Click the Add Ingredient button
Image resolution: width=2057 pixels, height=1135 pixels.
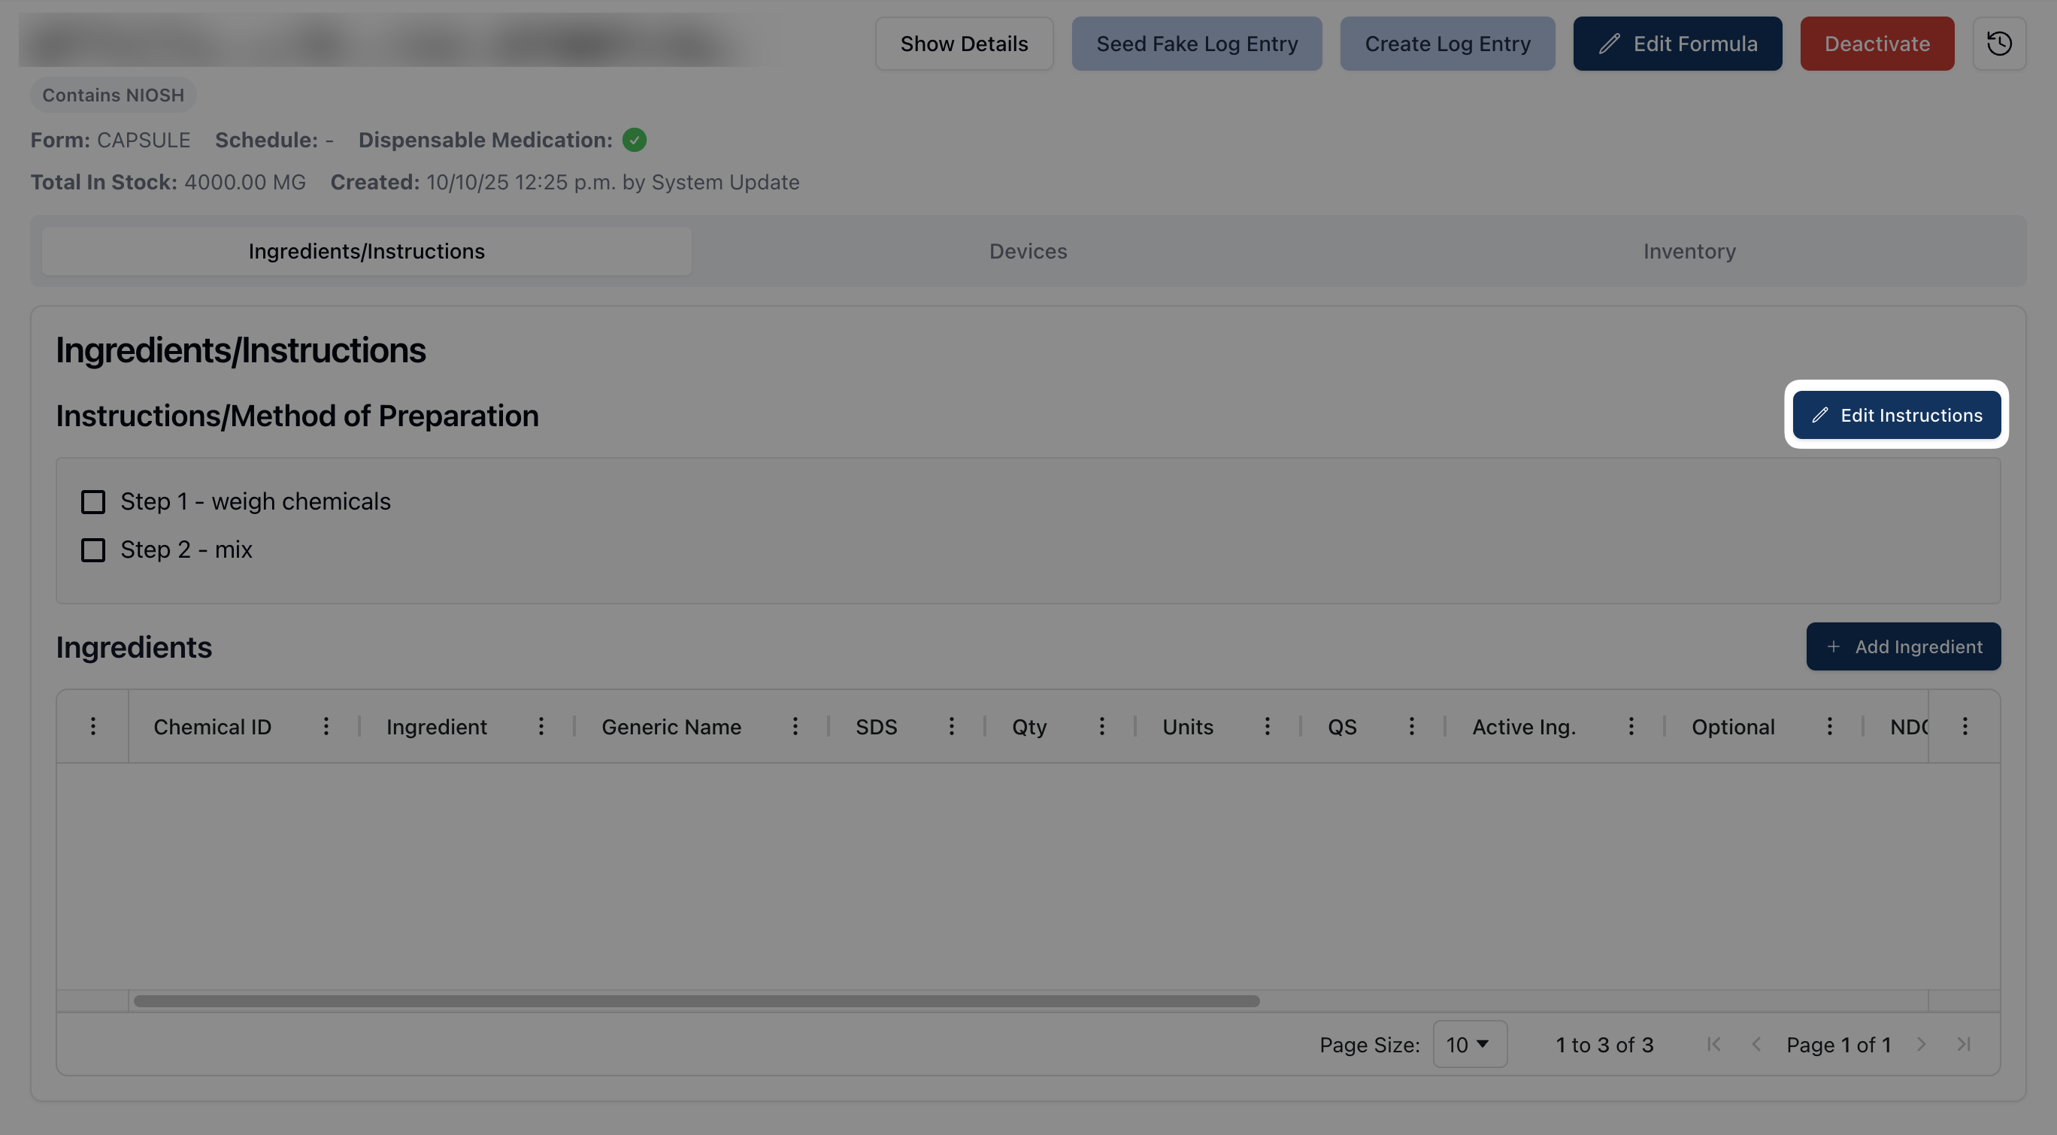(1903, 646)
